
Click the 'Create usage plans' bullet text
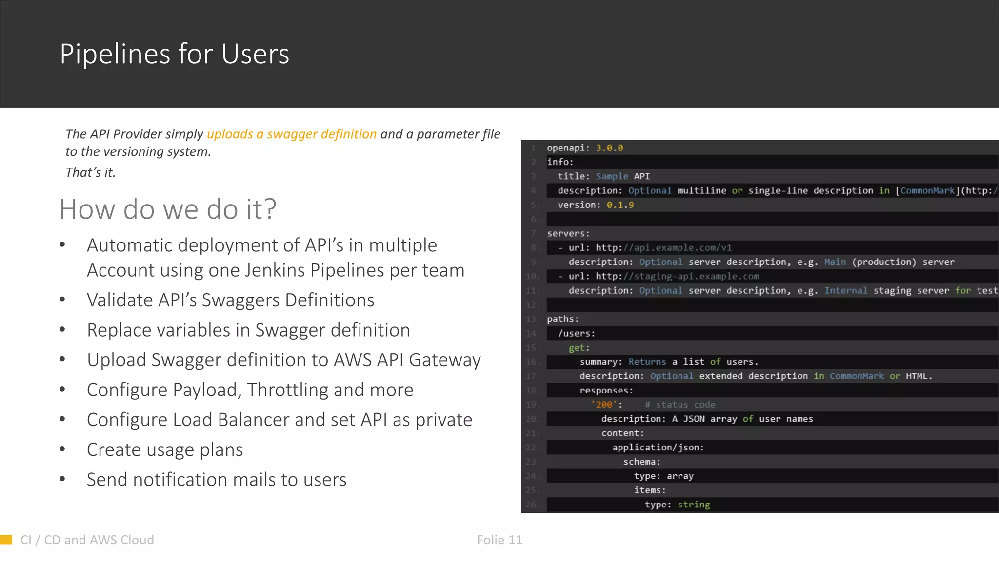(x=164, y=449)
